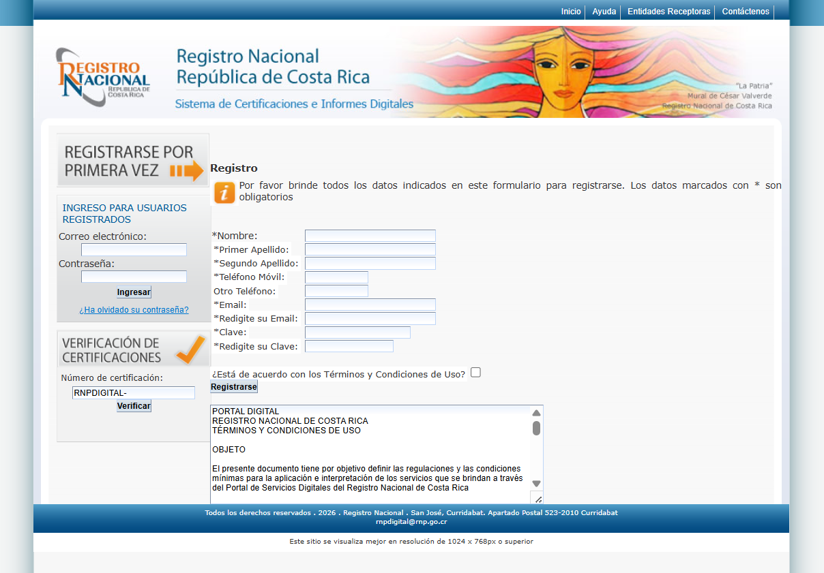Focus the Primer Apellido input field

(370, 249)
